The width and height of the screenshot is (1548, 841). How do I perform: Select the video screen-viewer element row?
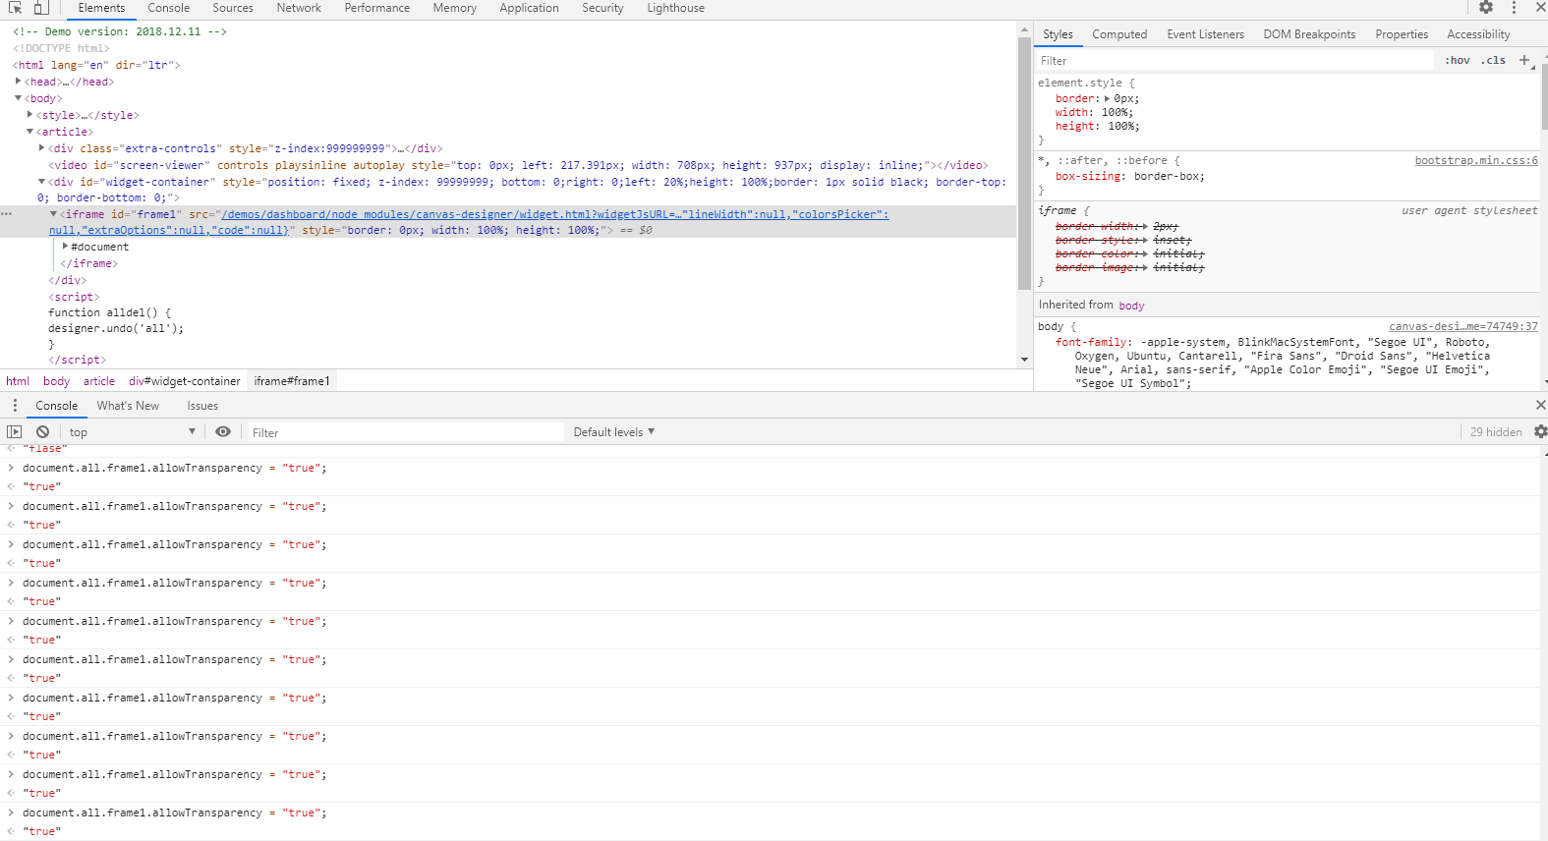tap(518, 165)
